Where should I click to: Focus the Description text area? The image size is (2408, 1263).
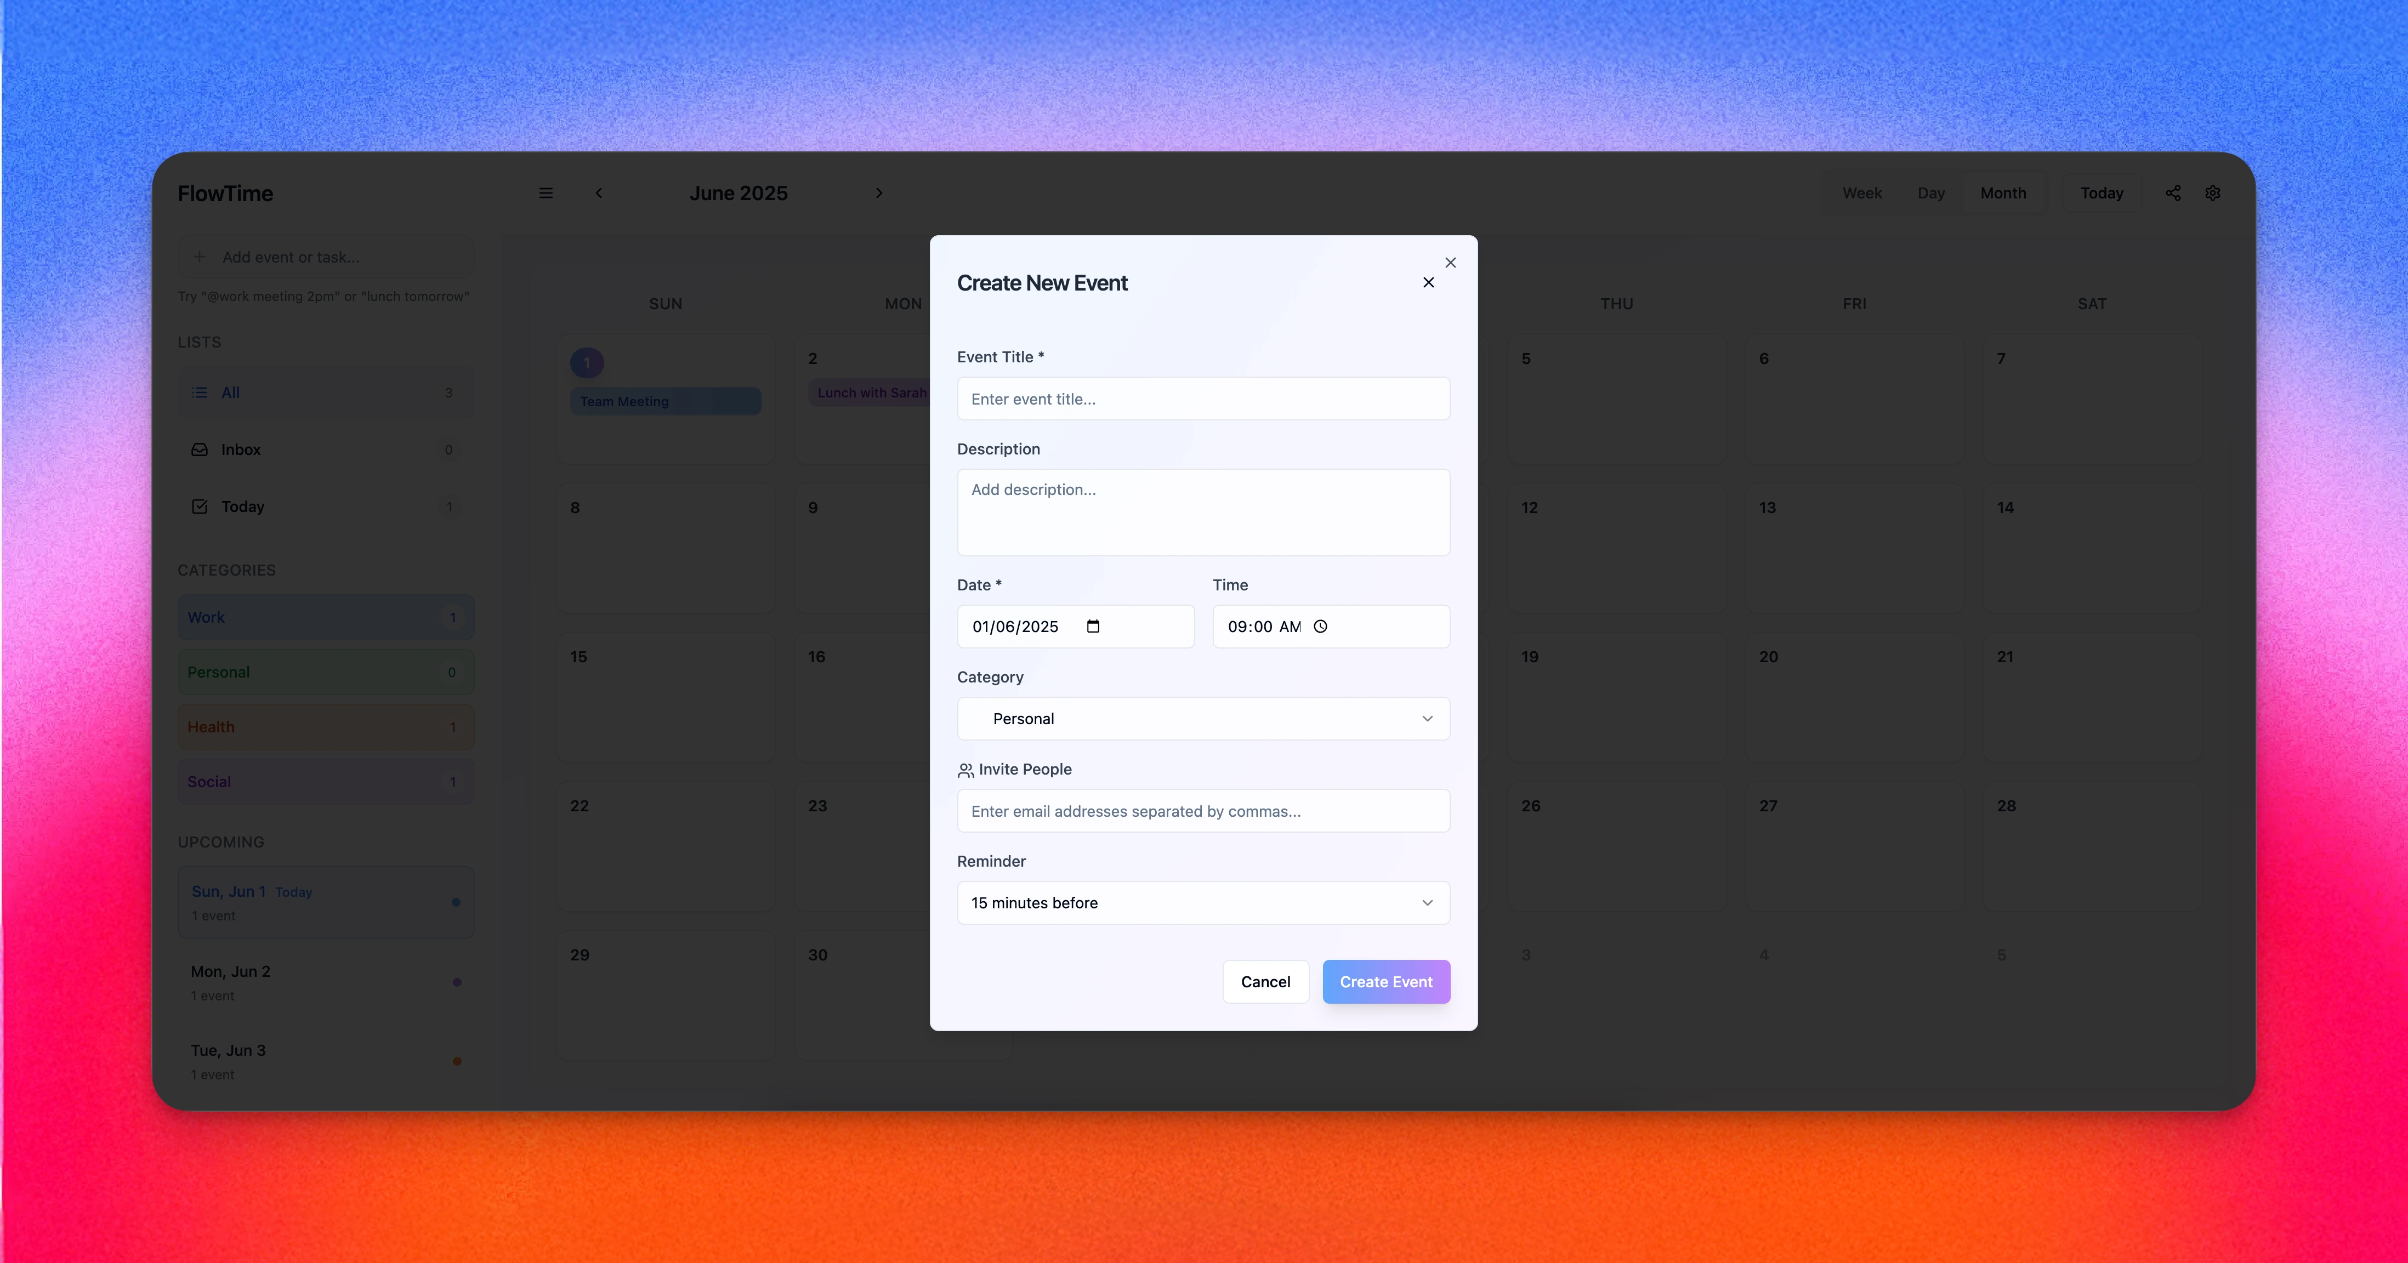click(1203, 513)
